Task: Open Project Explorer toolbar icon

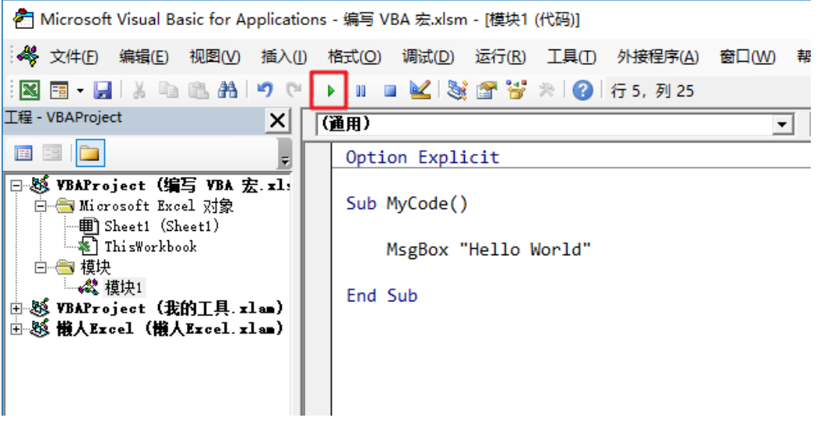Action: coord(457,91)
